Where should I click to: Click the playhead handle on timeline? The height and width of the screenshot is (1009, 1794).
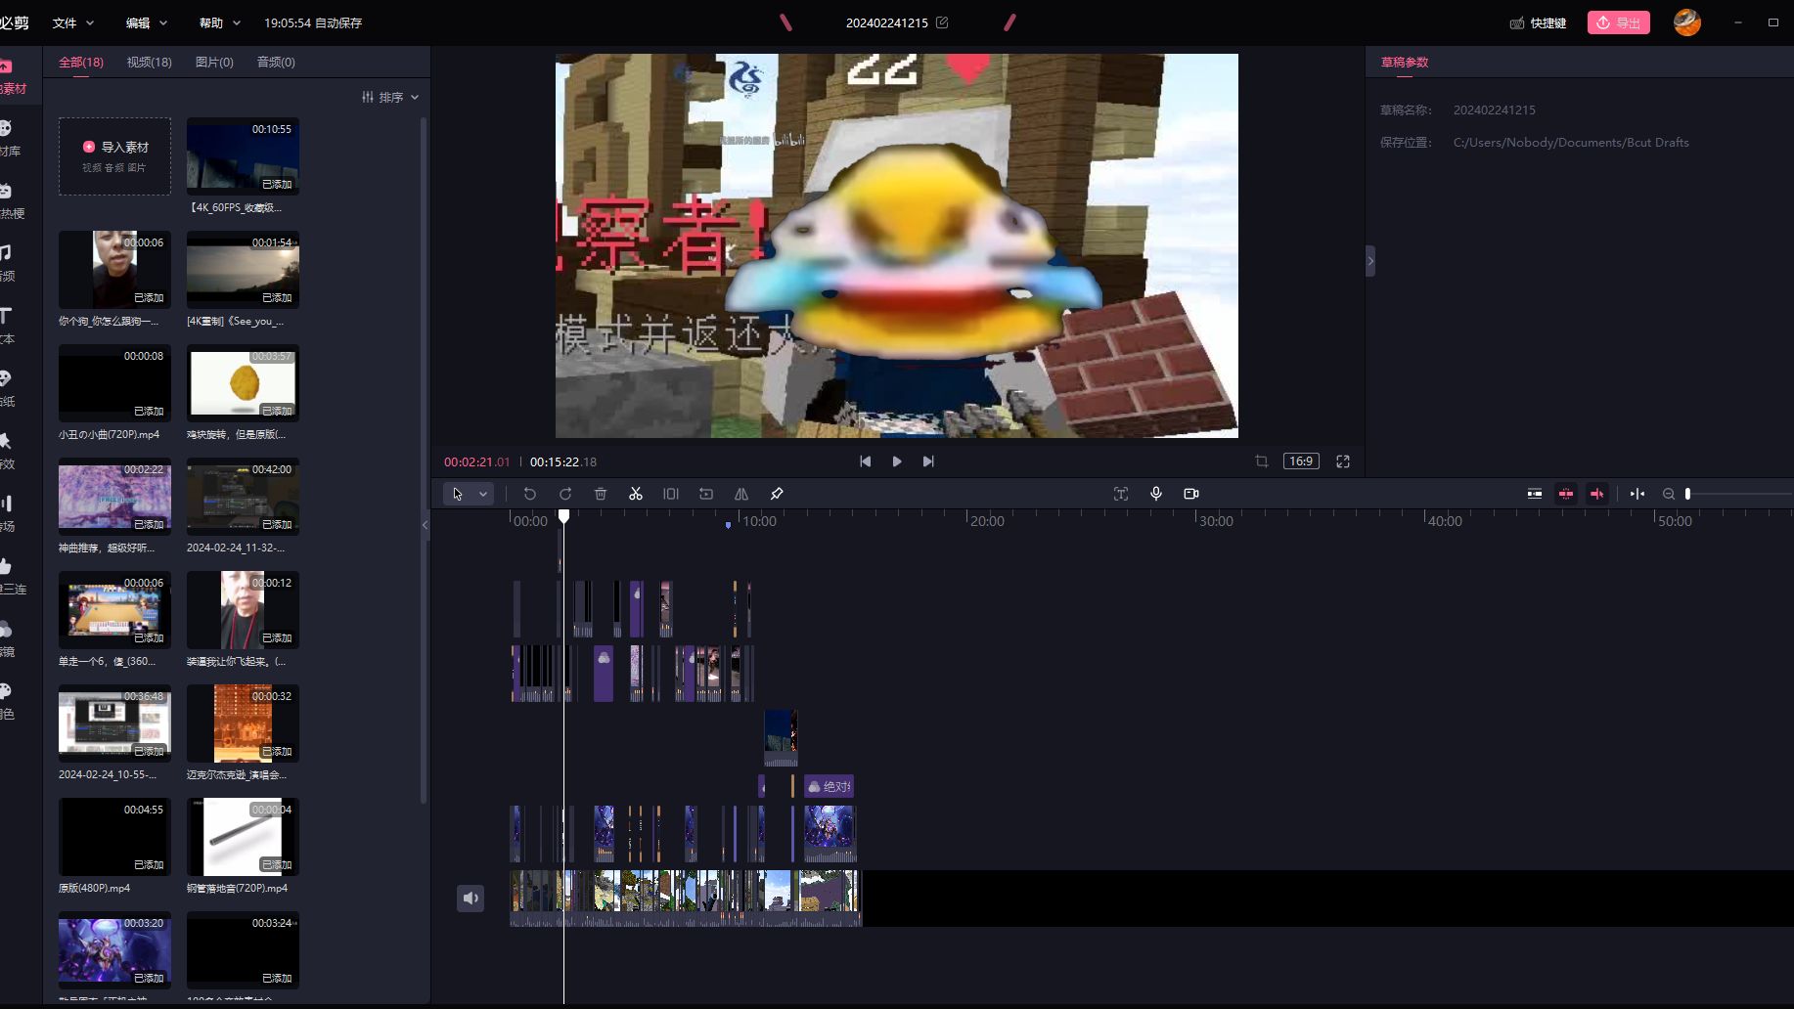[564, 516]
